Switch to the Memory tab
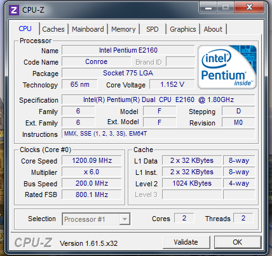The image size is (272, 256). click(123, 29)
